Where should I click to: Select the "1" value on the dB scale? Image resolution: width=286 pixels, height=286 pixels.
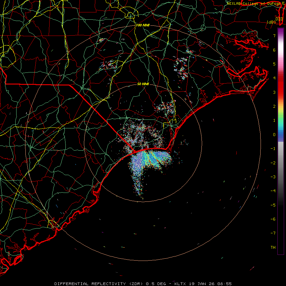pos(274,120)
